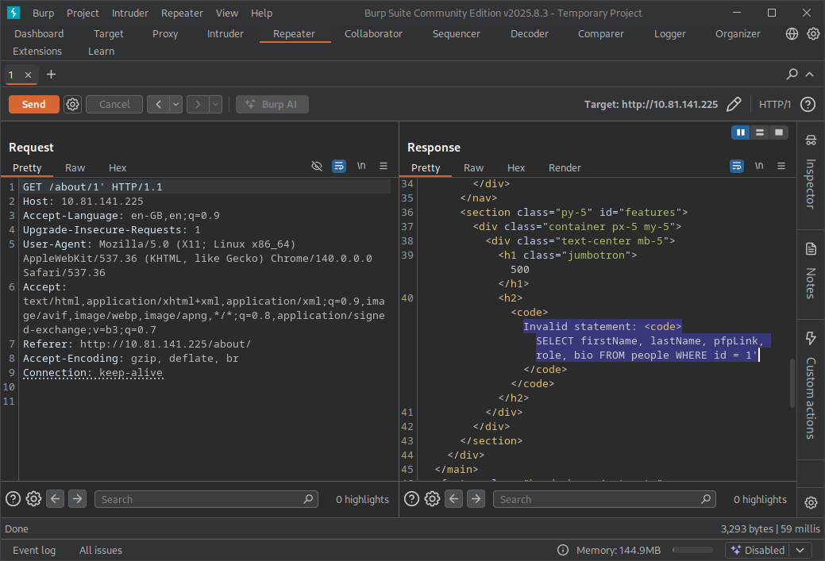Open the Intruder menu in the menu bar
825x561 pixels.
(129, 13)
